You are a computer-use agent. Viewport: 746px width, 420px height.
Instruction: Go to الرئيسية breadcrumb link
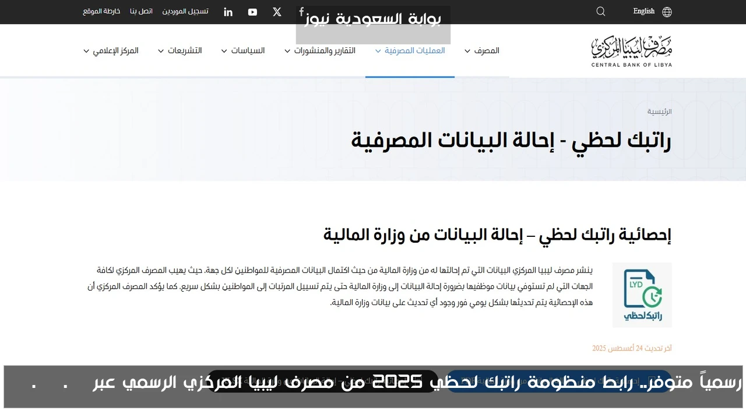pos(660,111)
